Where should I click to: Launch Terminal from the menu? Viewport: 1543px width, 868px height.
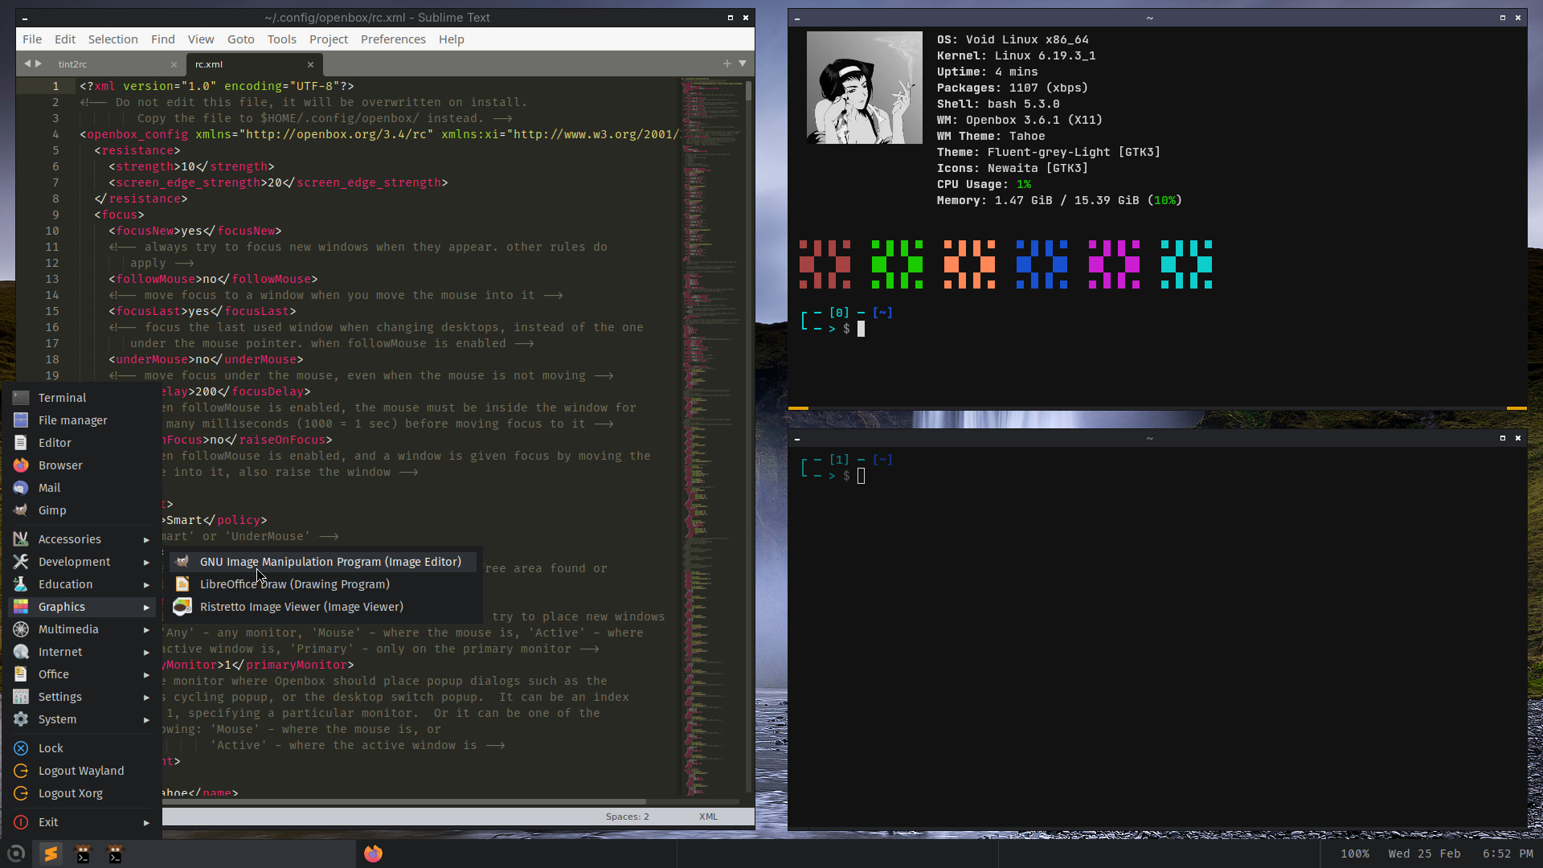pos(62,398)
